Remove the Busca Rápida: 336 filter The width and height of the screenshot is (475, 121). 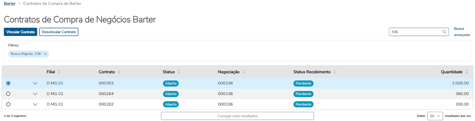click(x=45, y=54)
